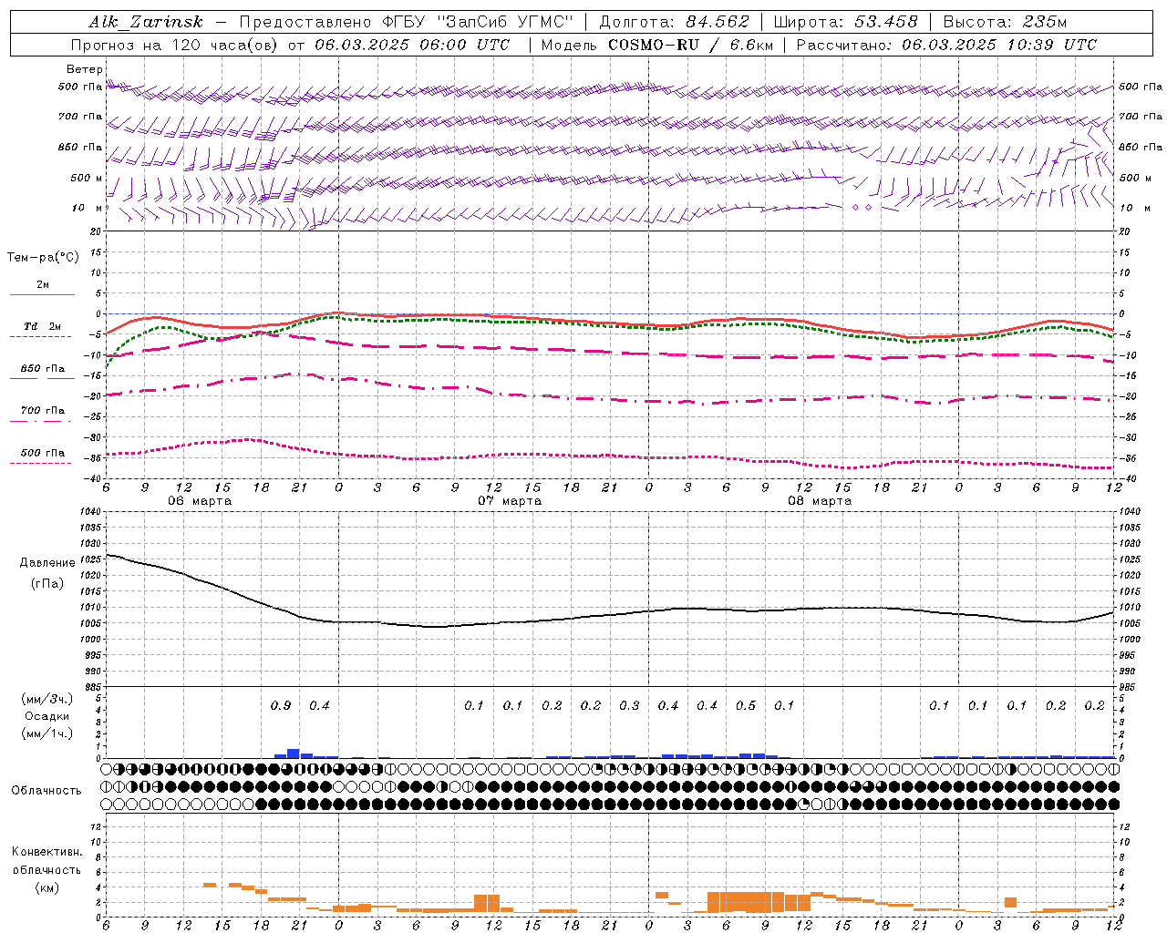1167x933 pixels.
Task: Click the Ветер wind panel label
Action: pos(85,69)
